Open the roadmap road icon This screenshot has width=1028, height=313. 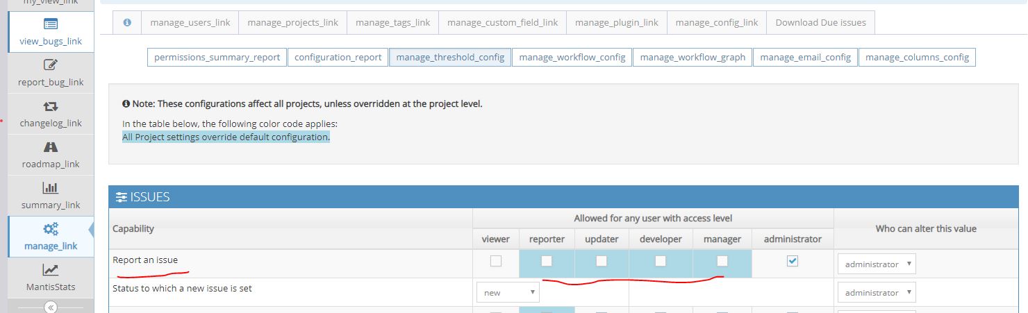click(51, 147)
